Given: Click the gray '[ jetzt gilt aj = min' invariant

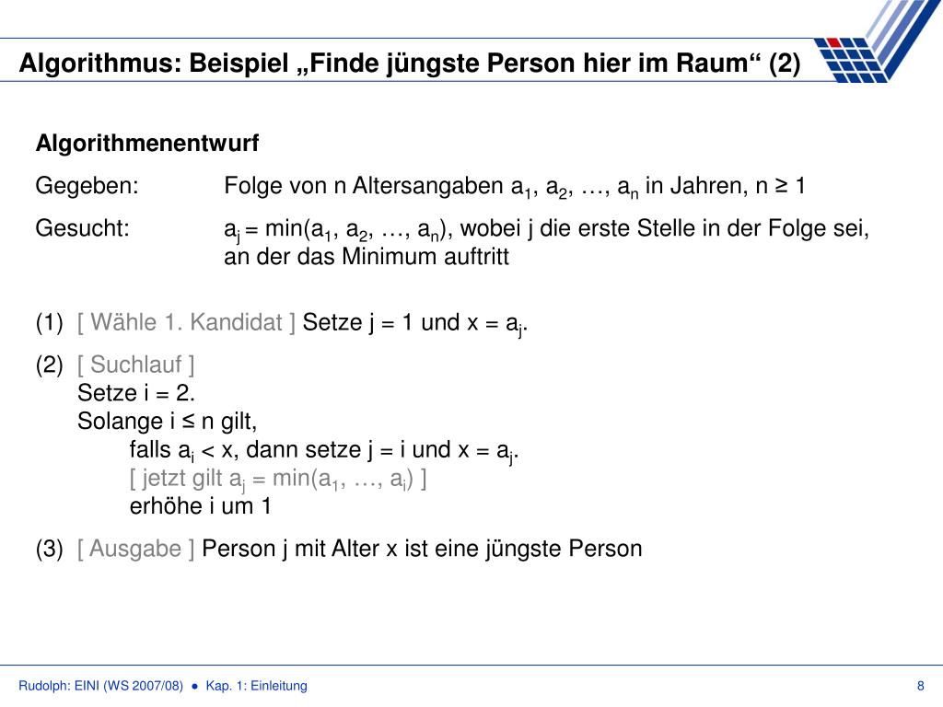Looking at the screenshot, I should point(278,479).
